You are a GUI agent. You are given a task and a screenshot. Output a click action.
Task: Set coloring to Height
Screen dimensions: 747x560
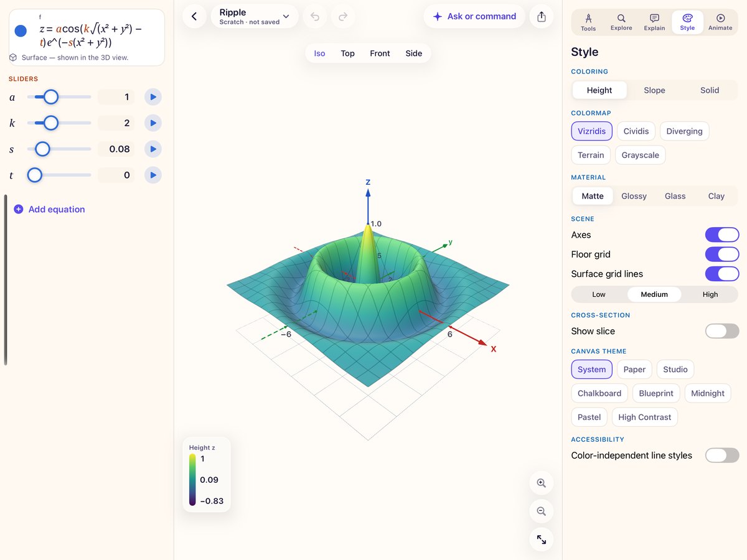click(599, 90)
